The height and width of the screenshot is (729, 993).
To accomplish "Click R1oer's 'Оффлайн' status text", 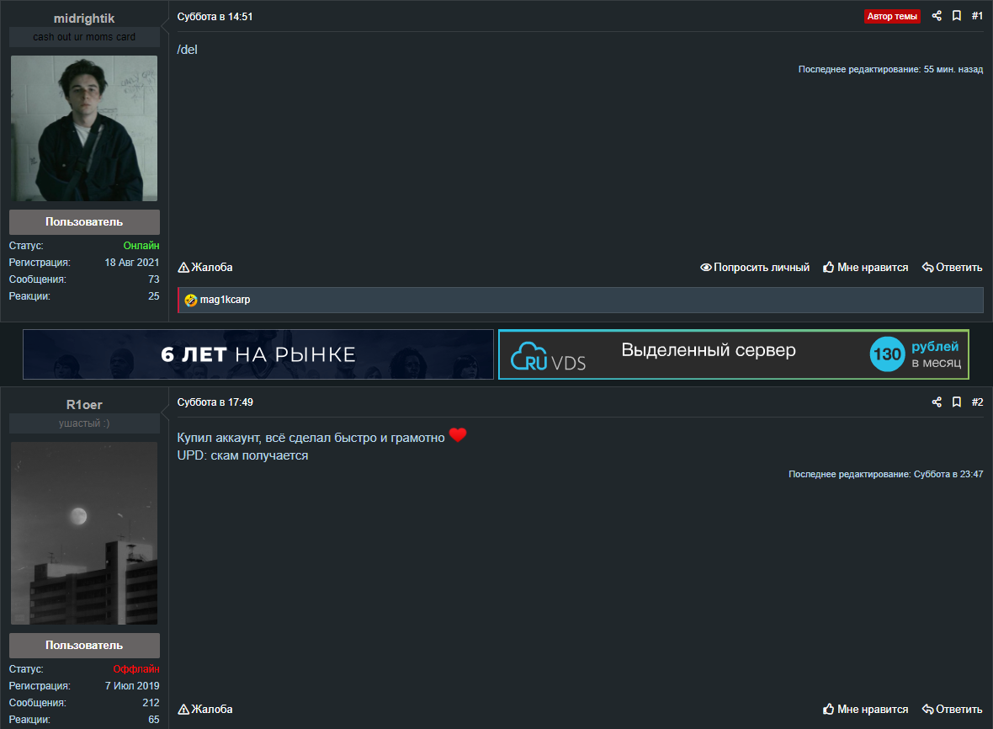I will 136,669.
